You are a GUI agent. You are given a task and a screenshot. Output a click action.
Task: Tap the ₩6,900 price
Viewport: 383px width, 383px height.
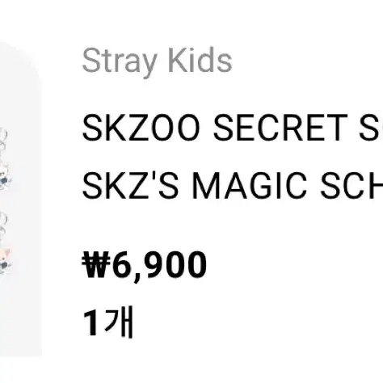145,265
